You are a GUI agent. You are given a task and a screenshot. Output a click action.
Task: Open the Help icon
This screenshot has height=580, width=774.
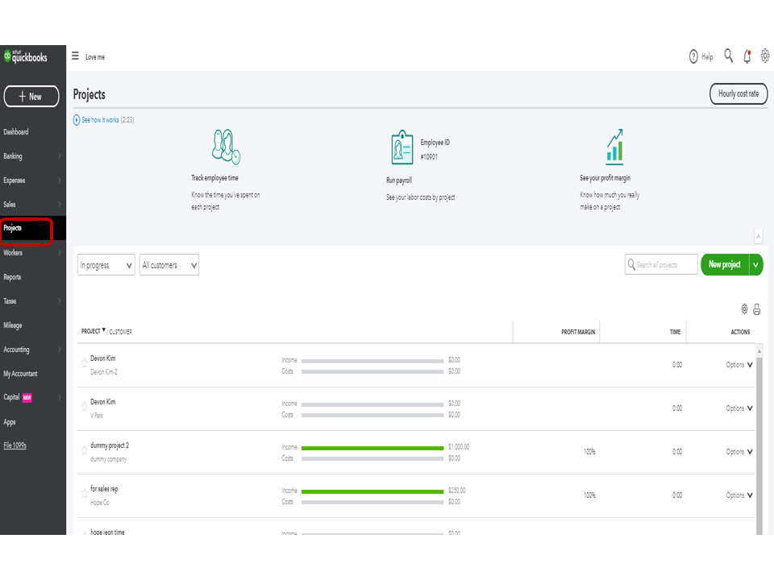click(693, 57)
